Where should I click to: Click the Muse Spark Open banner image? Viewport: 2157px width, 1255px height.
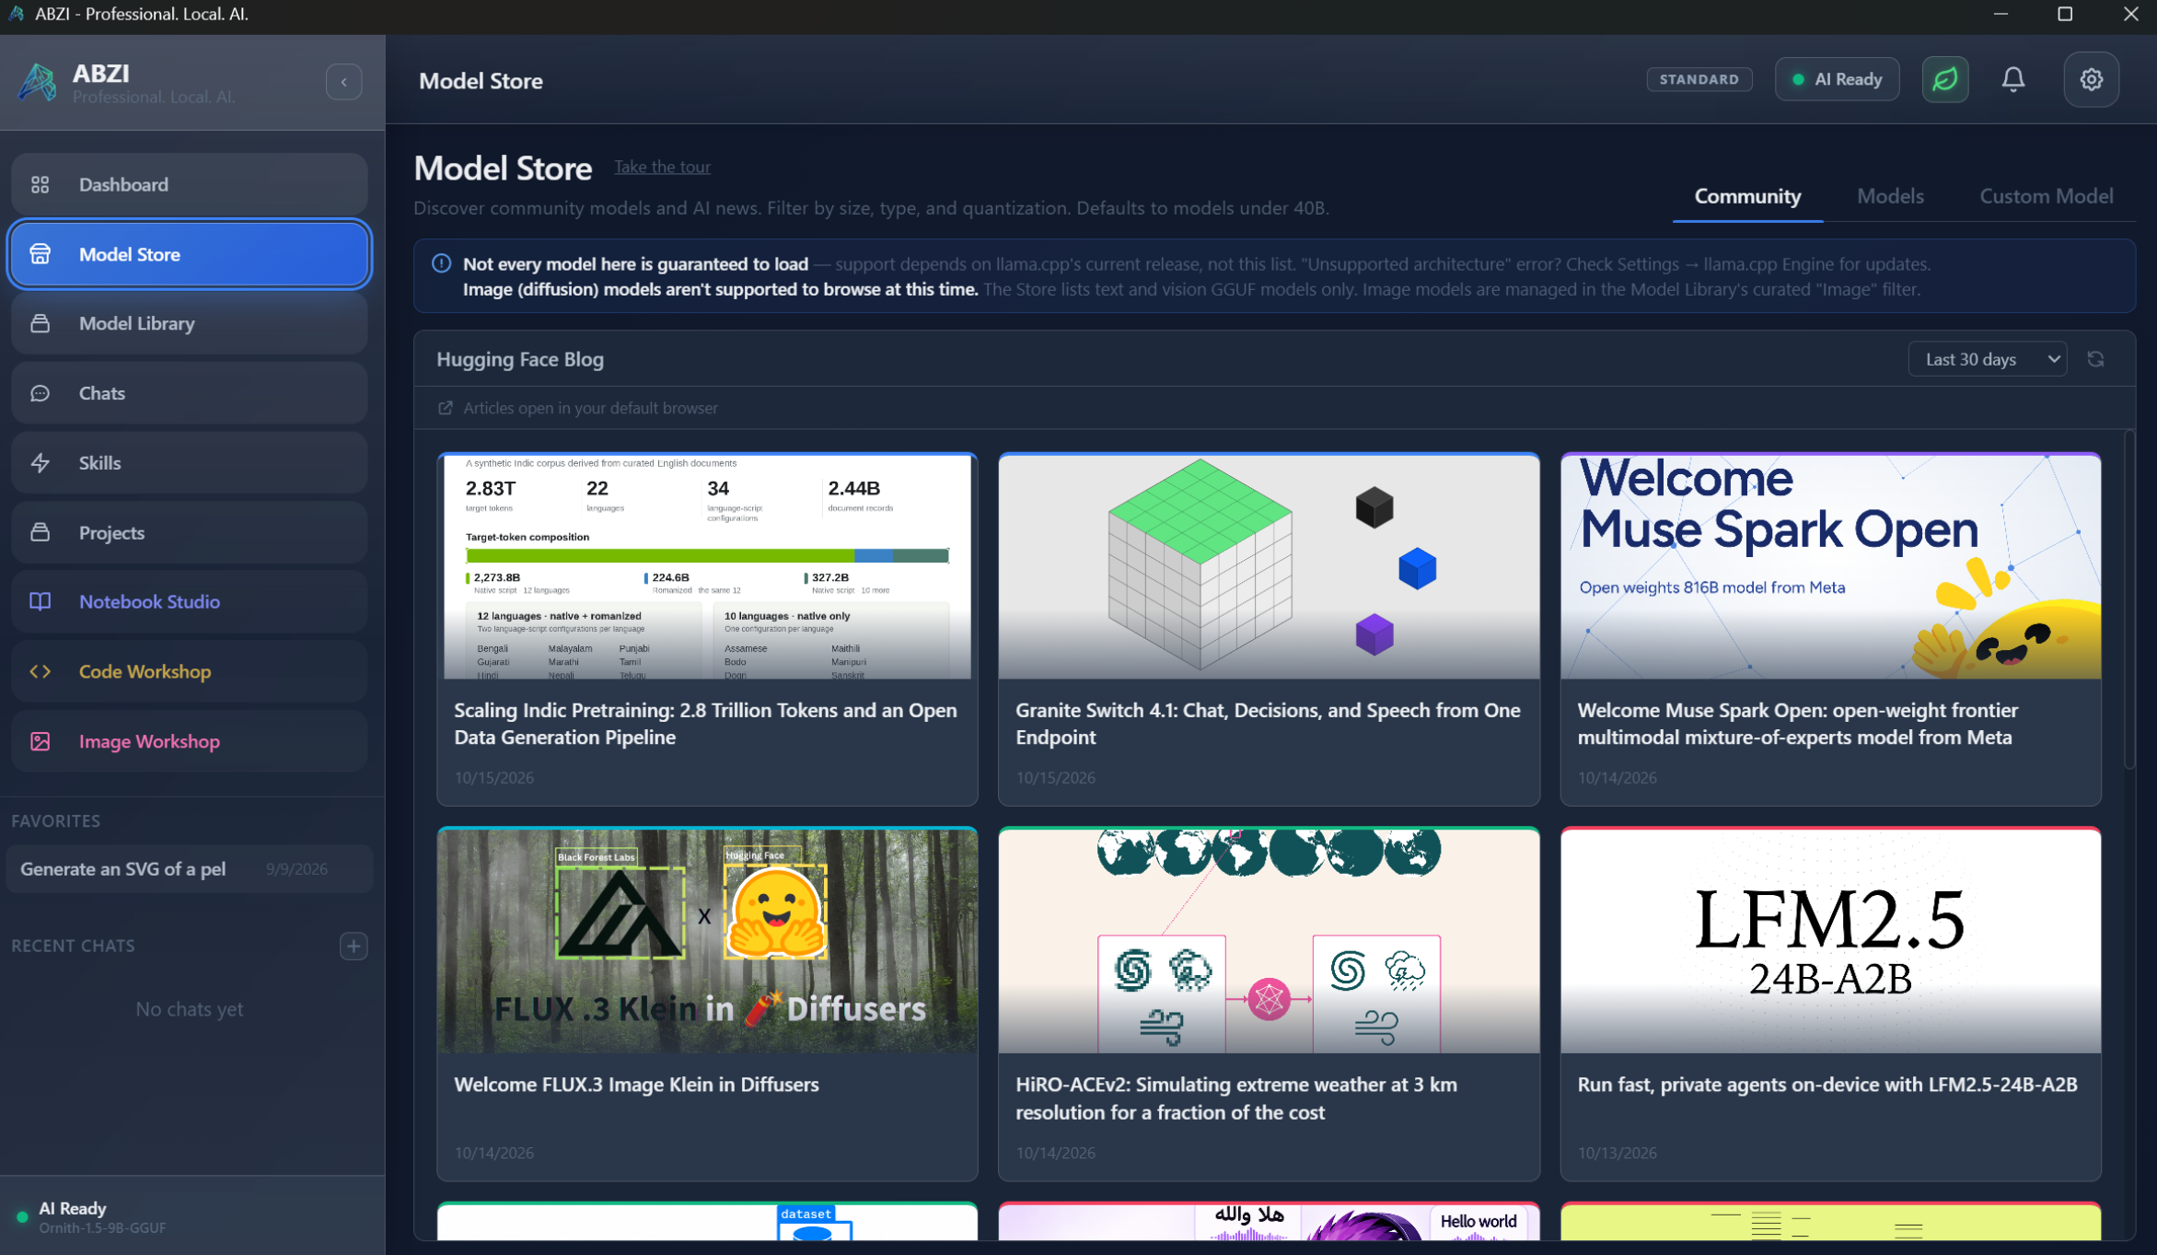tap(1830, 567)
